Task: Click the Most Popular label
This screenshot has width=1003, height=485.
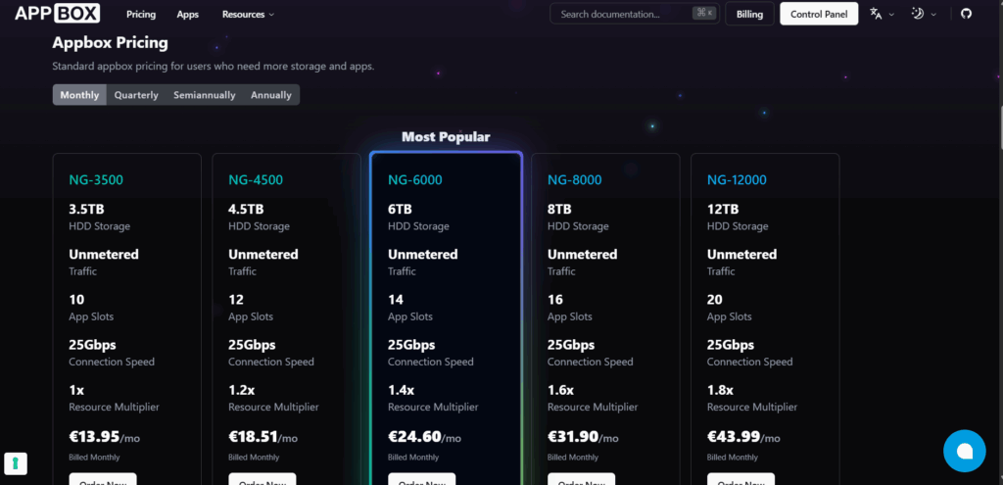Action: [446, 137]
